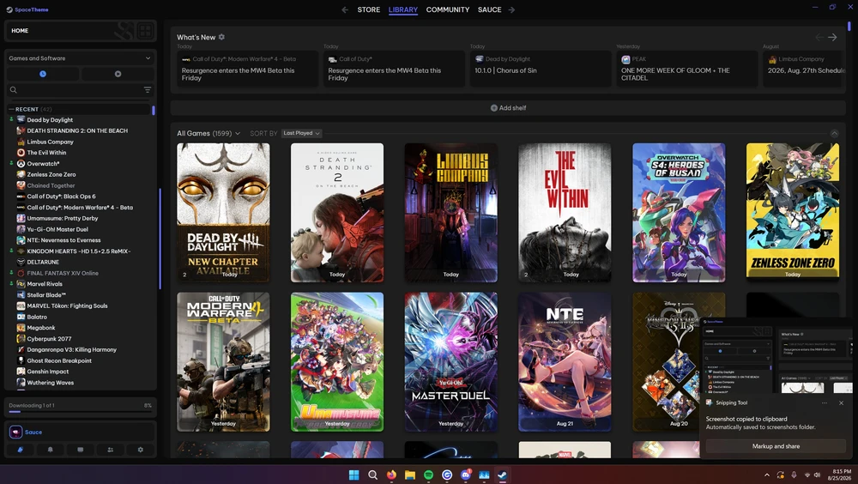The height and width of the screenshot is (484, 858).
Task: Open the COMMUNITY tab
Action: point(448,9)
